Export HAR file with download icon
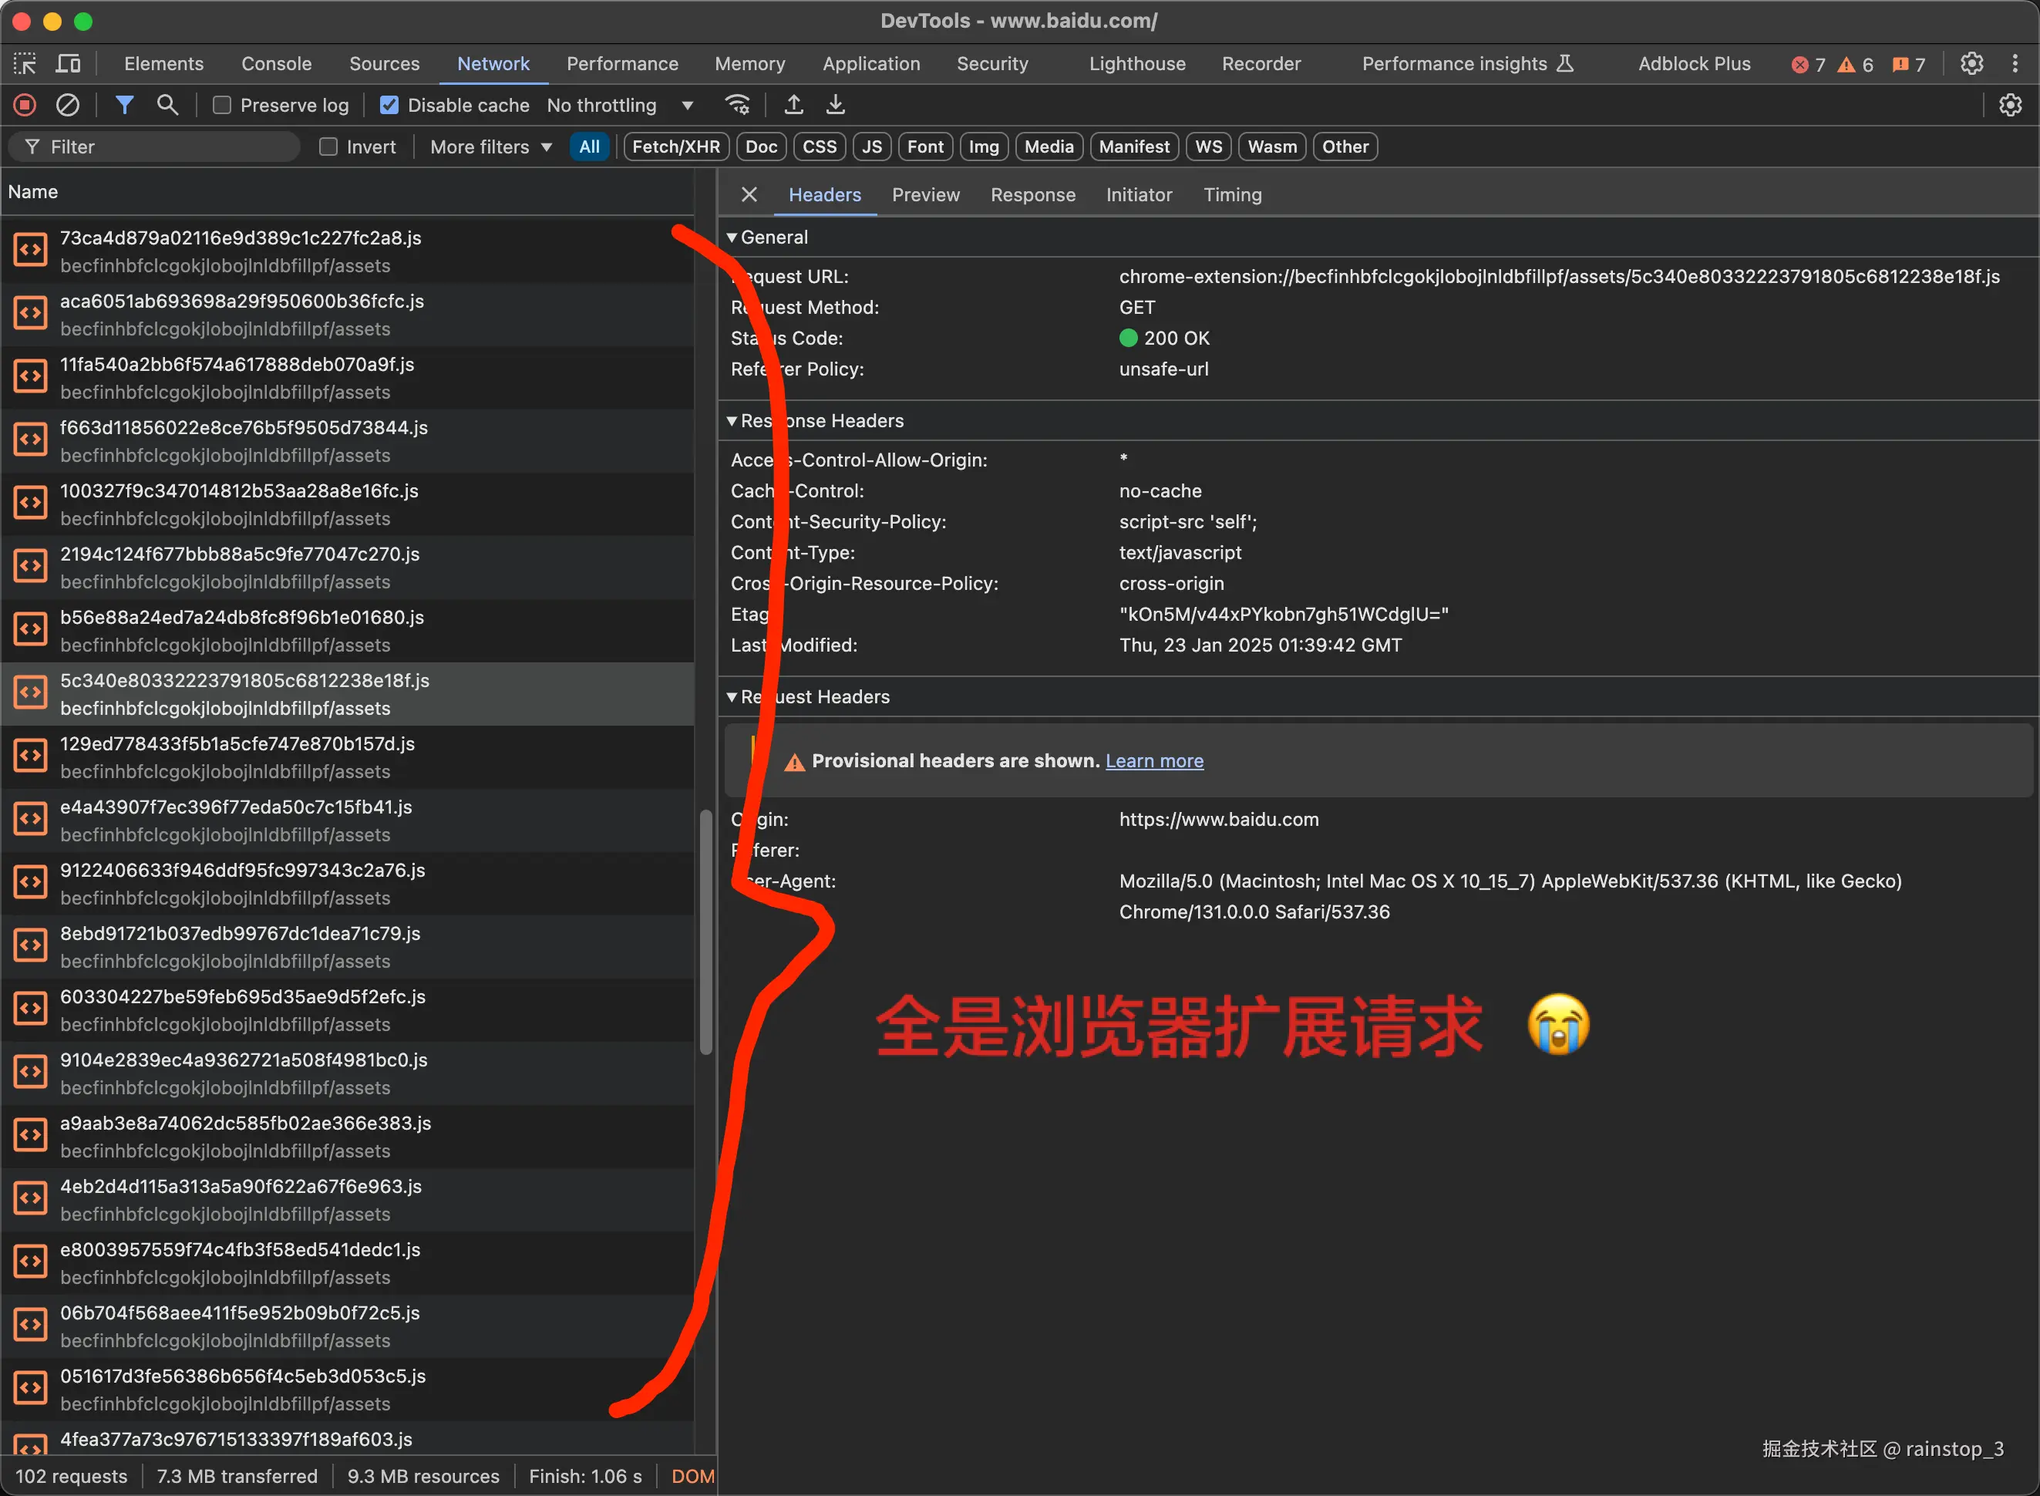Viewport: 2040px width, 1496px height. (835, 104)
